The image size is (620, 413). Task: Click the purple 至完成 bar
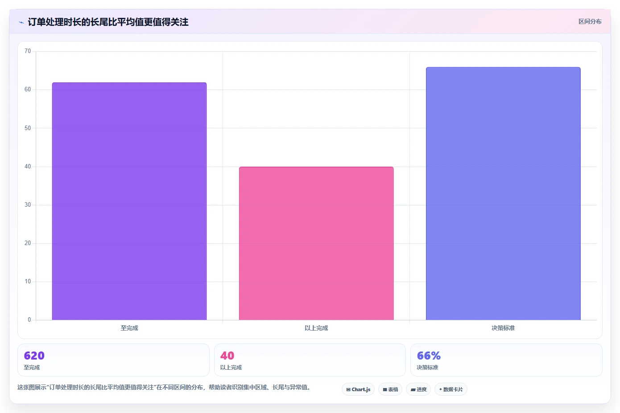(x=129, y=201)
